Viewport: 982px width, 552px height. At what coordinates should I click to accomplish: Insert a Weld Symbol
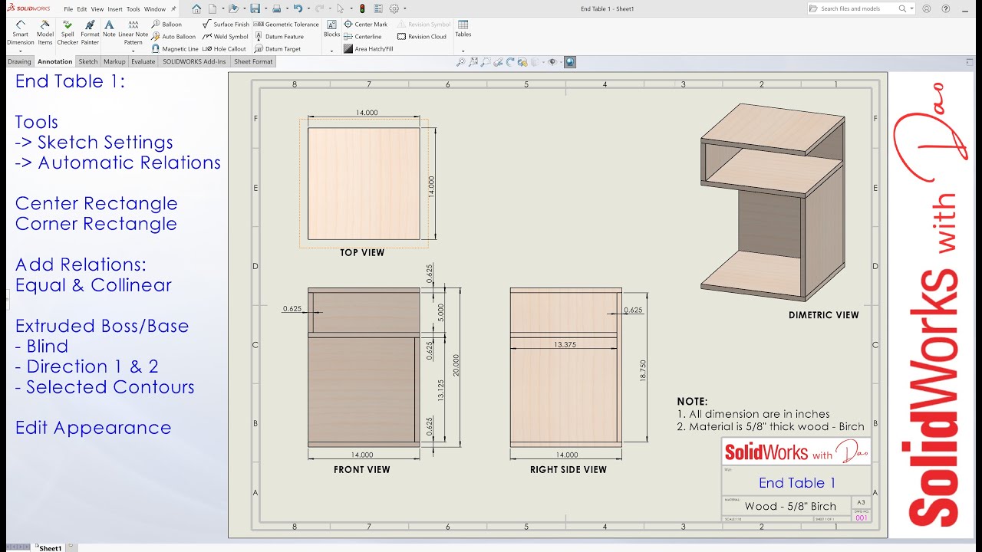226,37
